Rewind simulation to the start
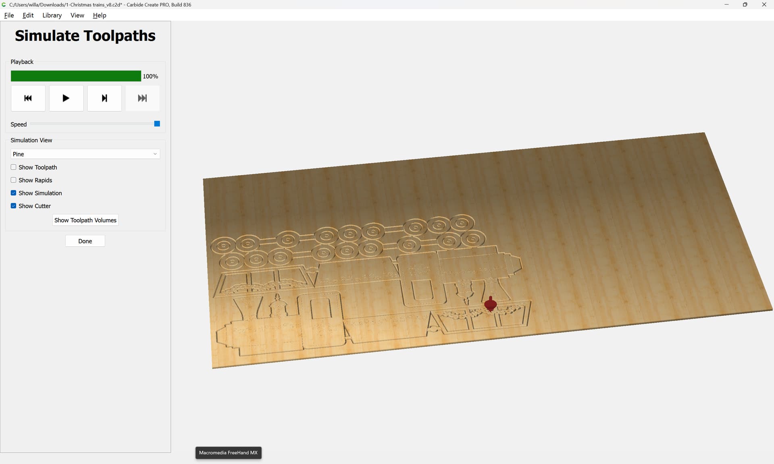This screenshot has width=774, height=464. pos(28,98)
